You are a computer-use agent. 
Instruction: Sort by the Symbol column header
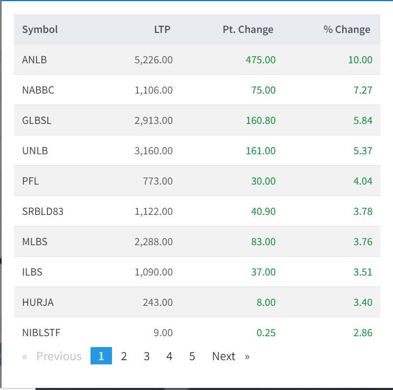point(40,29)
